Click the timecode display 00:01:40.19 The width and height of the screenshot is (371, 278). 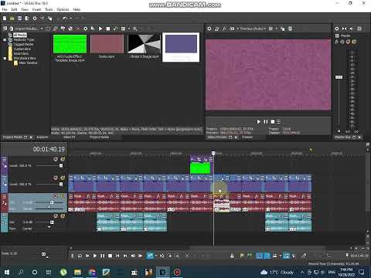[x=49, y=149]
